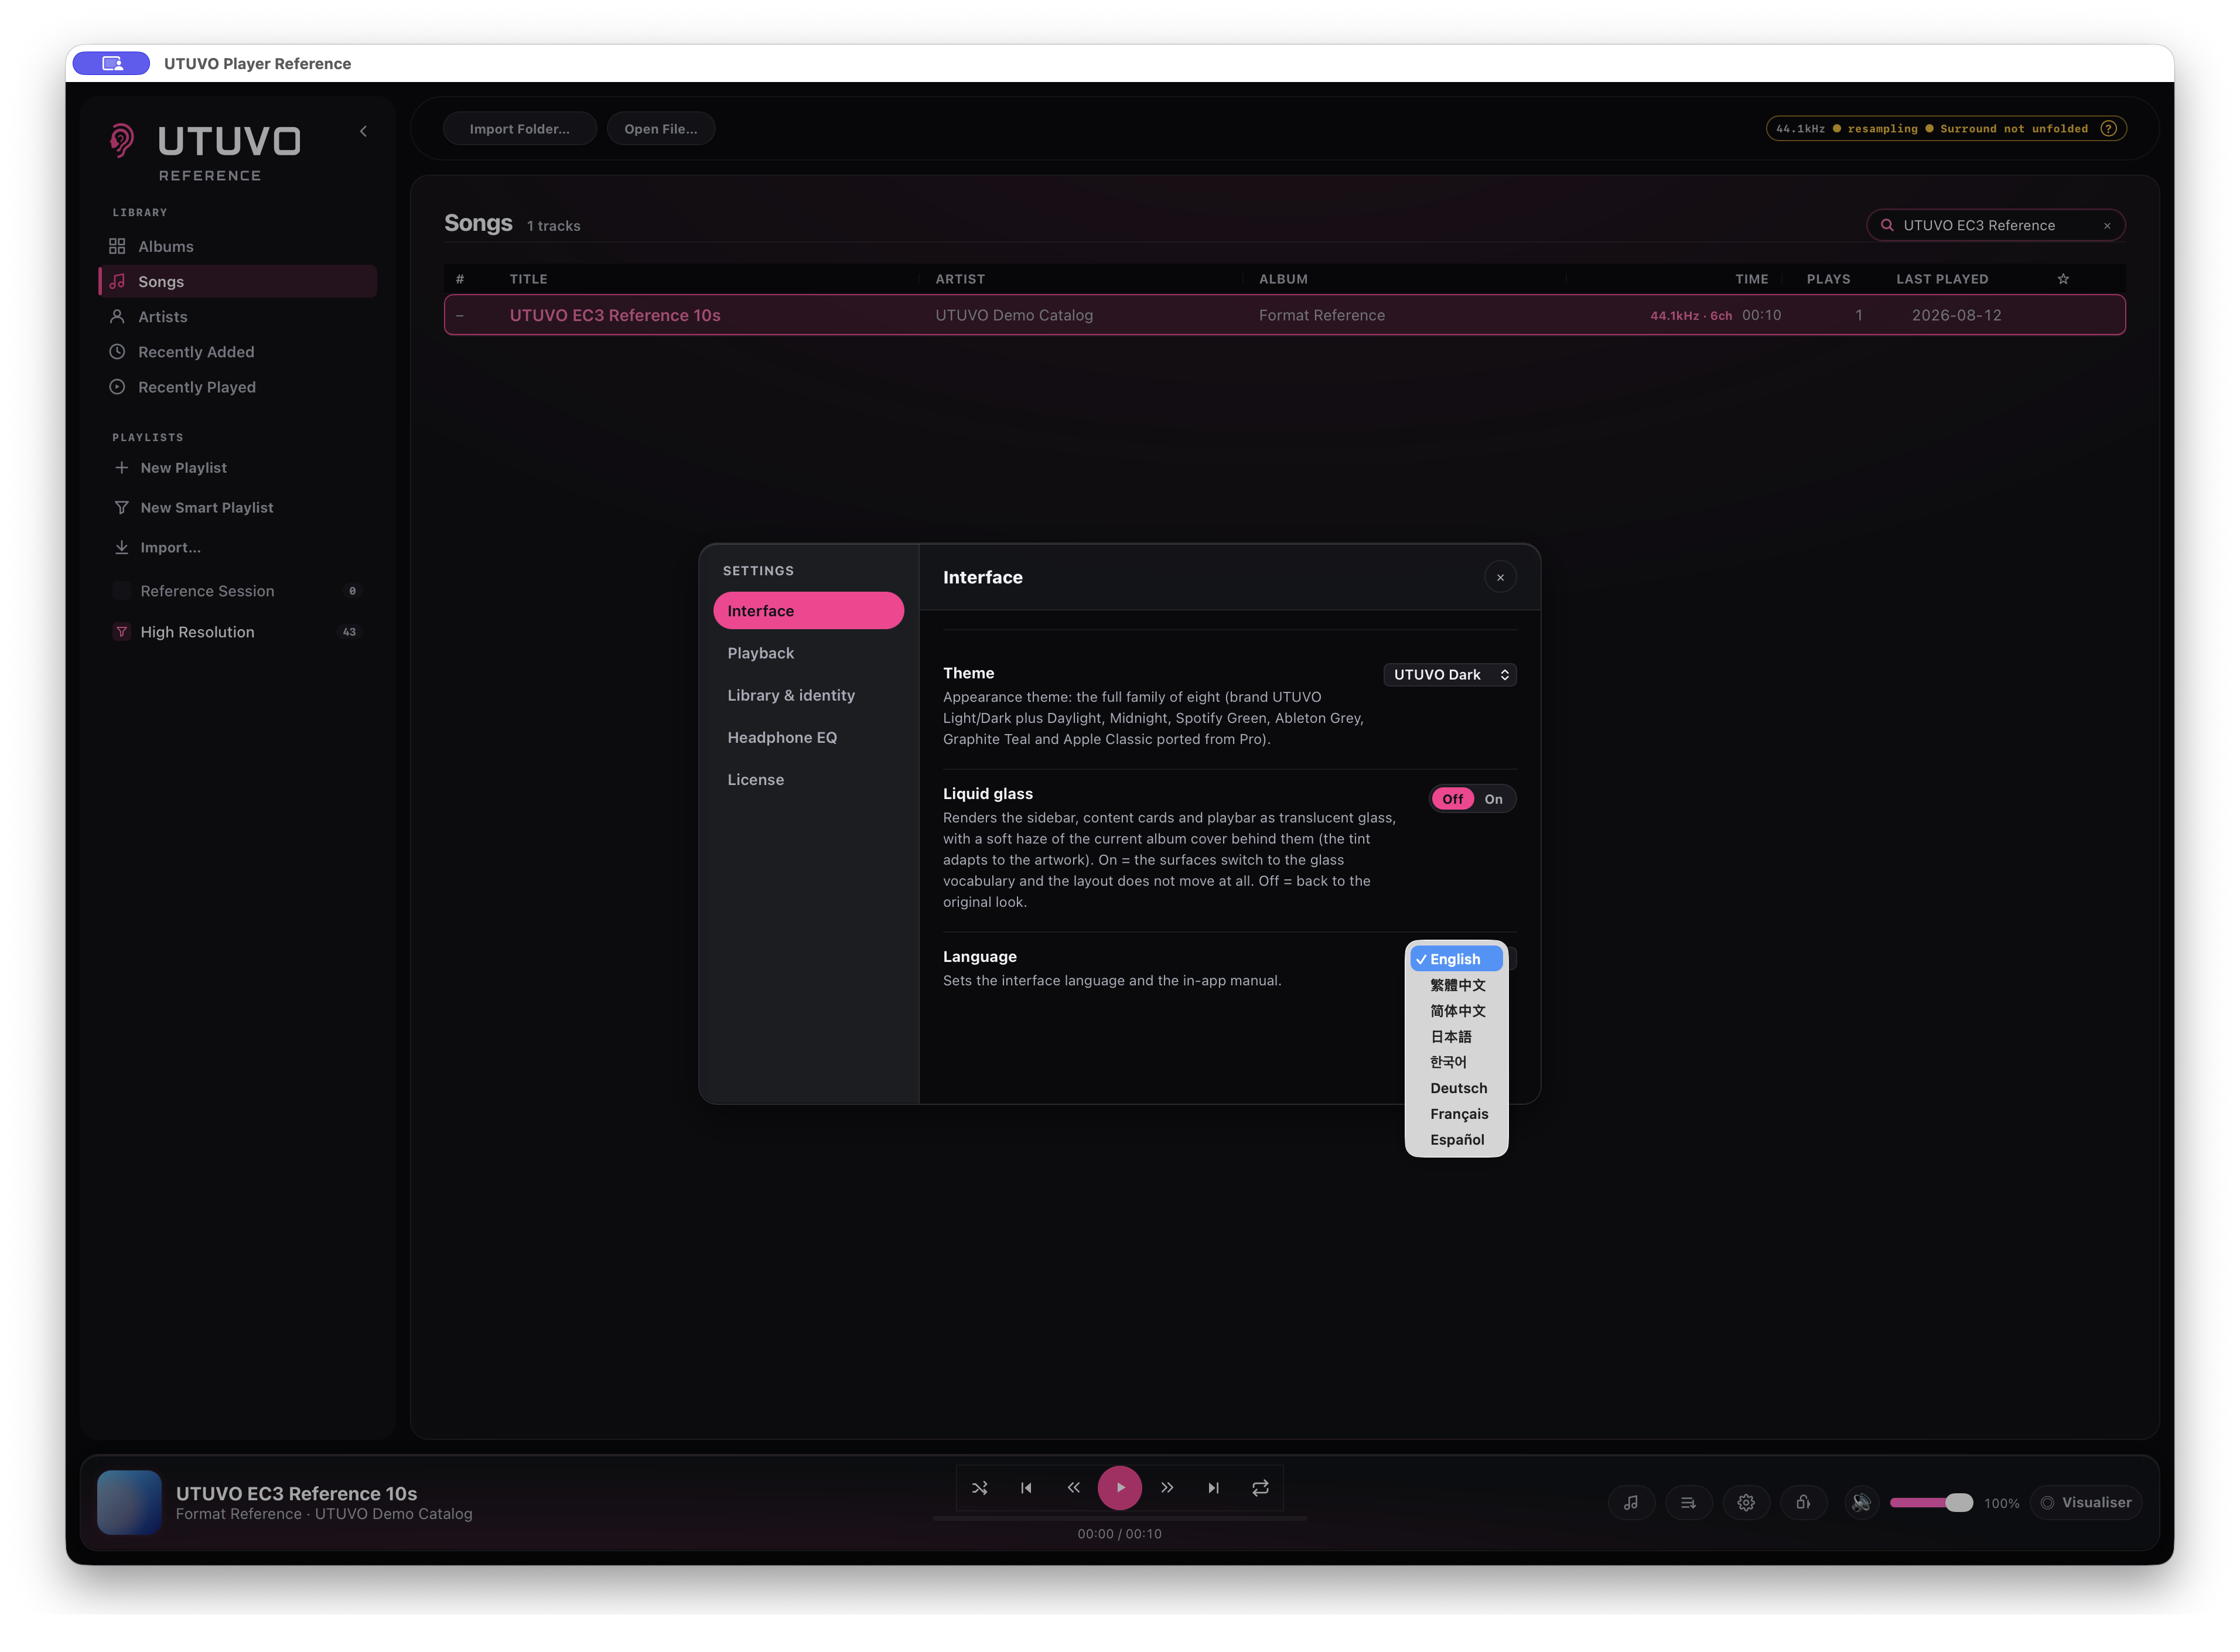Select 繁體中文 in the language list

pos(1456,985)
